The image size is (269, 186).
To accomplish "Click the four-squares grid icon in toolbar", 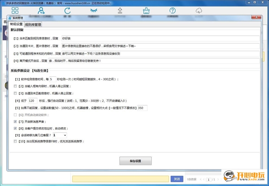I will click(x=15, y=10).
